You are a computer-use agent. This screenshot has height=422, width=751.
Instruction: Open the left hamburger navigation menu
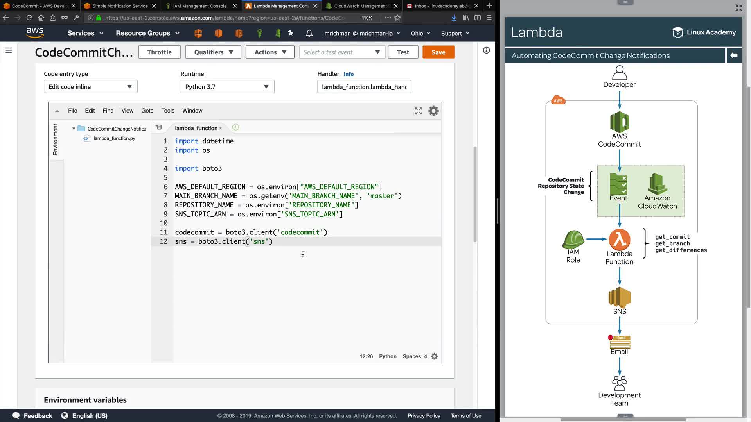pyautogui.click(x=9, y=50)
